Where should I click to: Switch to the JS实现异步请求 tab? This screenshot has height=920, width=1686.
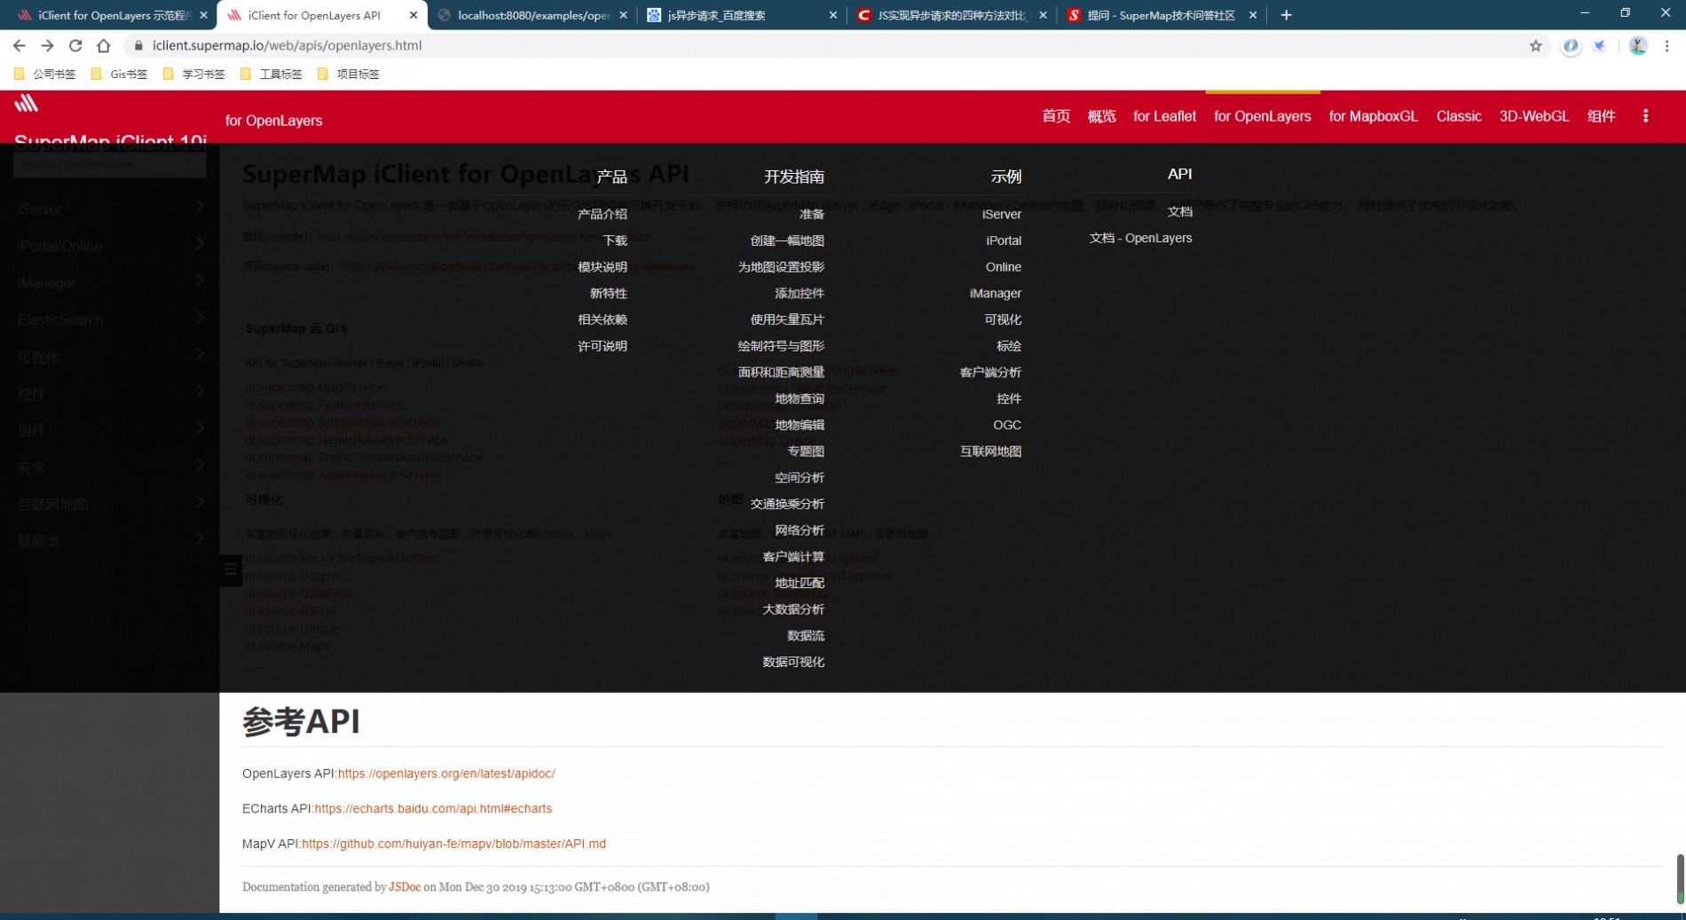coord(952,15)
